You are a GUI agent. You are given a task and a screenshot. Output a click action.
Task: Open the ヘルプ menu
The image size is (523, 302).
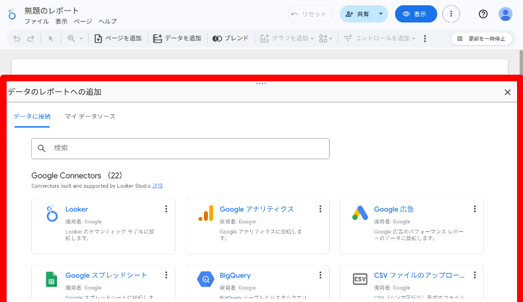coord(107,22)
